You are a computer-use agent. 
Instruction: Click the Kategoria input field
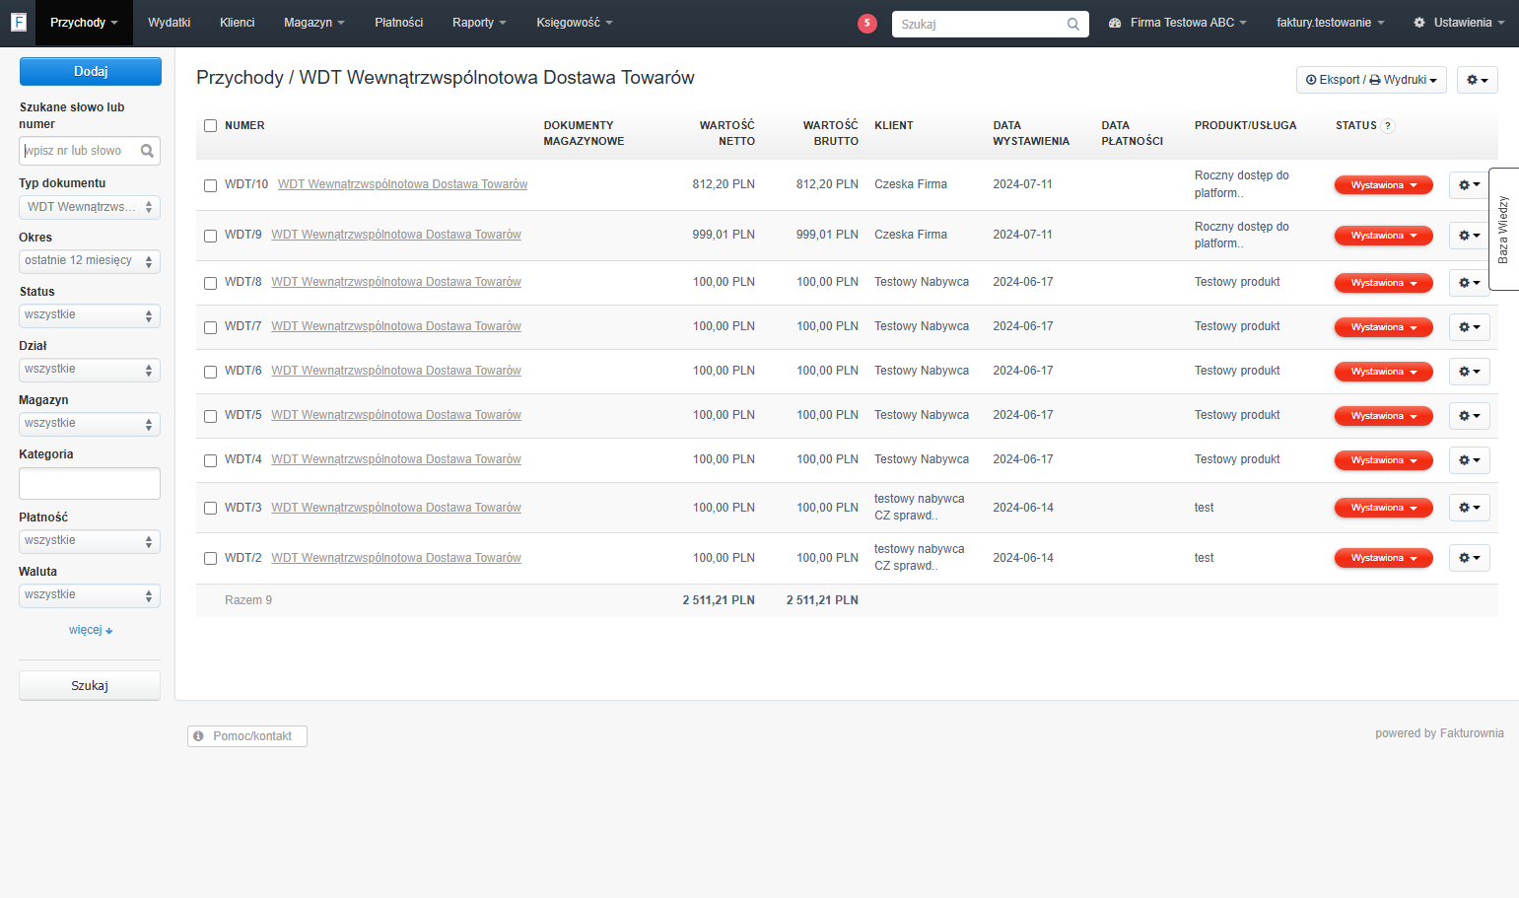[x=90, y=484]
